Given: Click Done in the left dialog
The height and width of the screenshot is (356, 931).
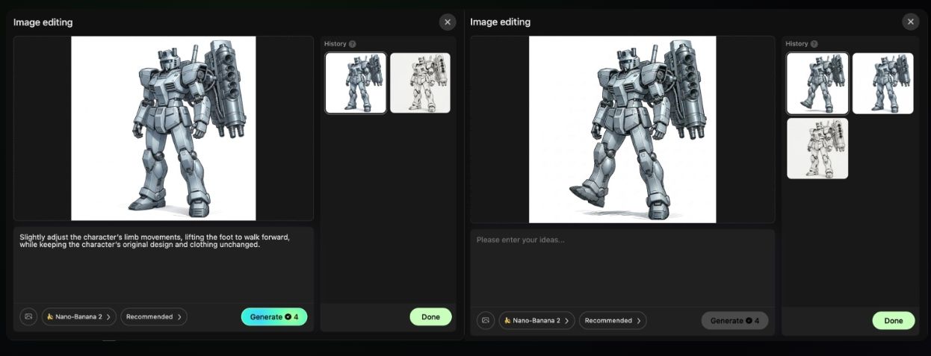Looking at the screenshot, I should point(430,316).
